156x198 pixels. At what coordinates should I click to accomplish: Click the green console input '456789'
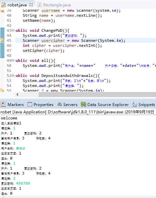pos(23,183)
